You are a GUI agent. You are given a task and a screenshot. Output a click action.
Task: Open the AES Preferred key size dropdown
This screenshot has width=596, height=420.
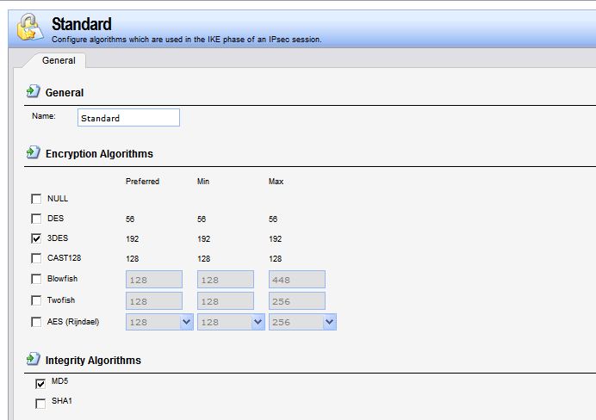(186, 322)
